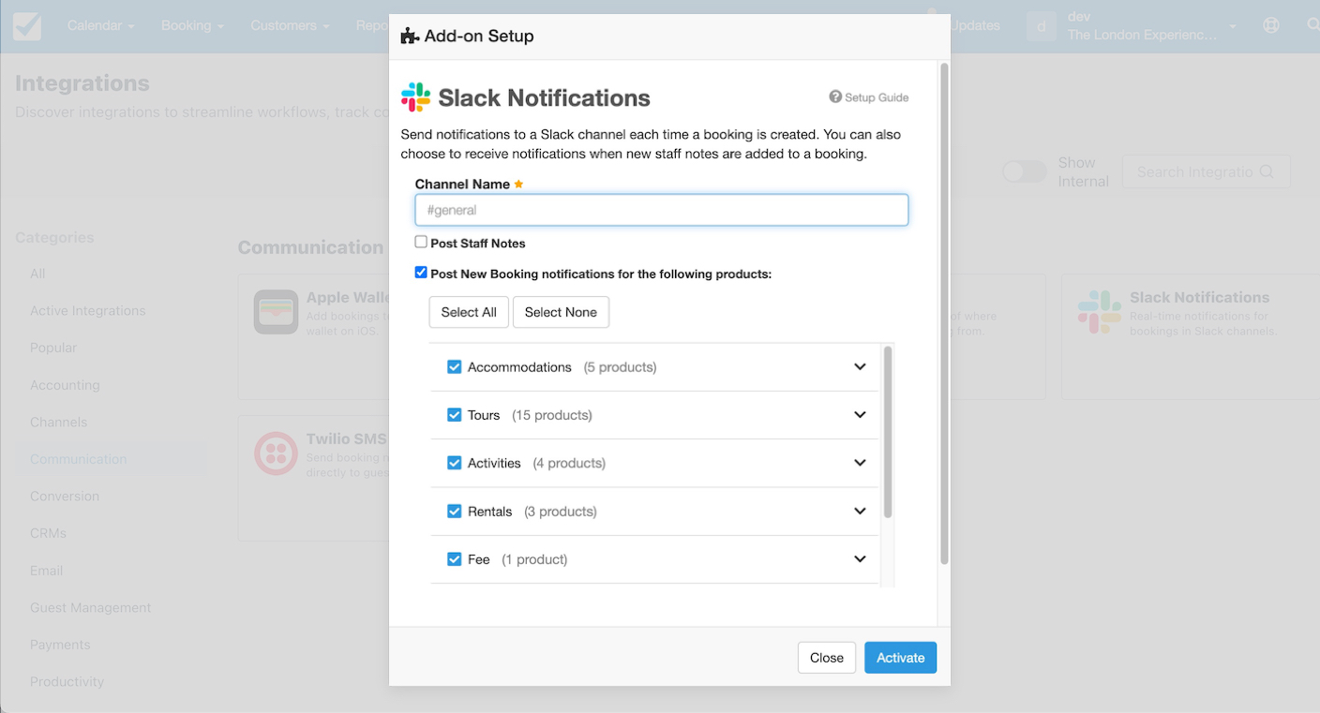Select the Channels category
1320x713 pixels.
[58, 423]
